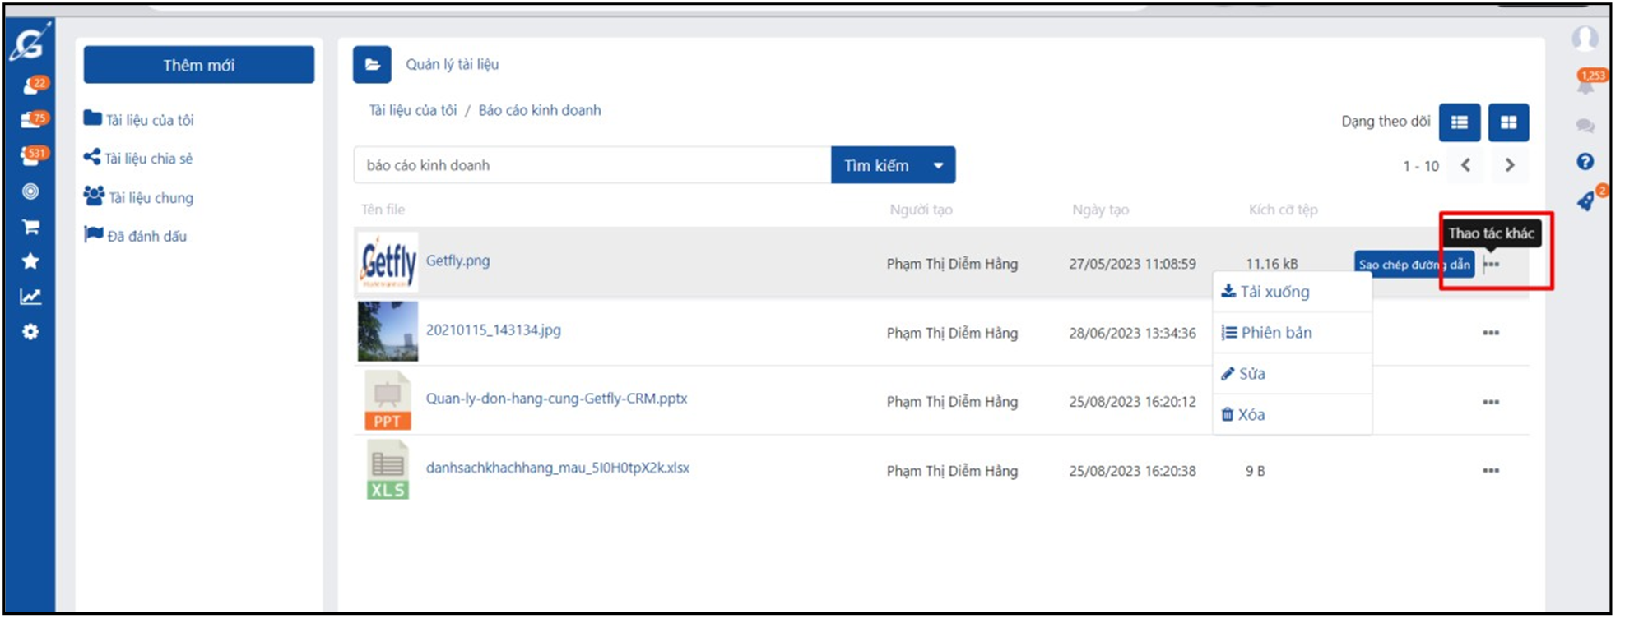
Task: Click the search input field
Action: point(592,165)
